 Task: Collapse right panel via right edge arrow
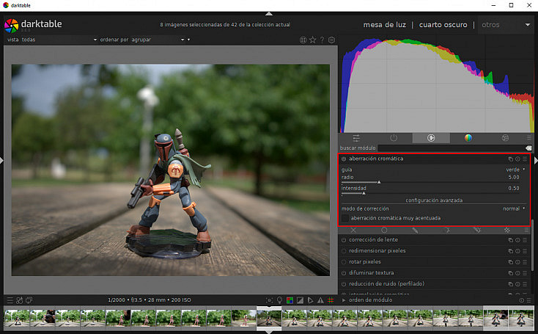(536, 161)
